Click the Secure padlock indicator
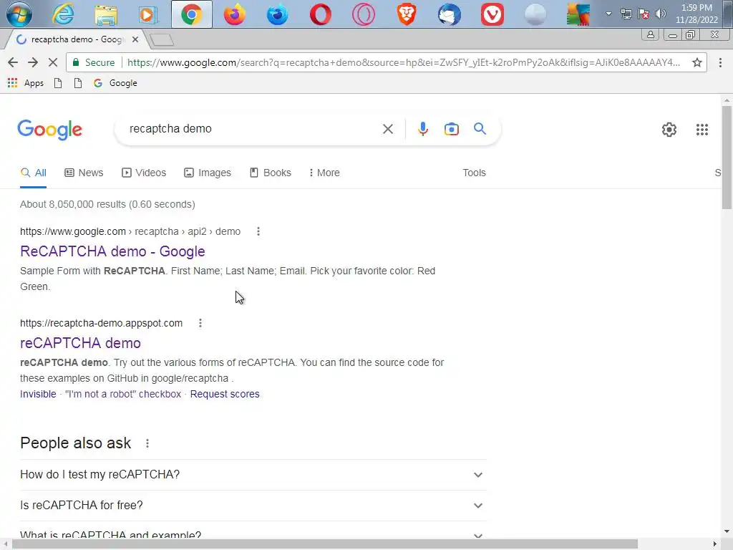This screenshot has width=733, height=550. point(94,62)
